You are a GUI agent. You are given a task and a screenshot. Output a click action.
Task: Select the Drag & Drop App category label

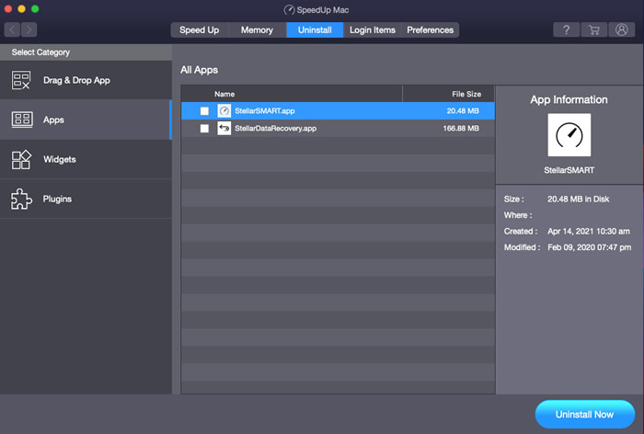pos(76,80)
